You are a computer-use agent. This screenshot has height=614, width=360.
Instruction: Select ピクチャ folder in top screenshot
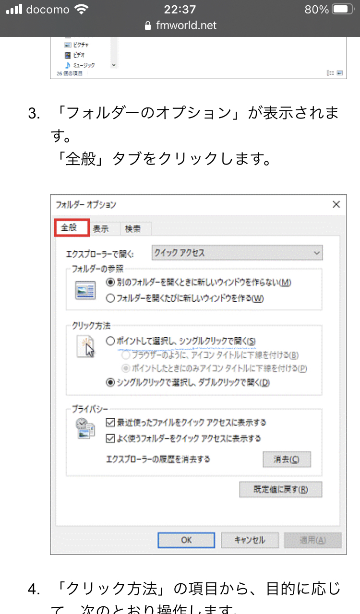(76, 45)
